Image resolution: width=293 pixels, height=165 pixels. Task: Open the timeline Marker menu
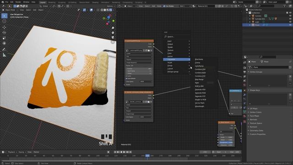coord(36,152)
